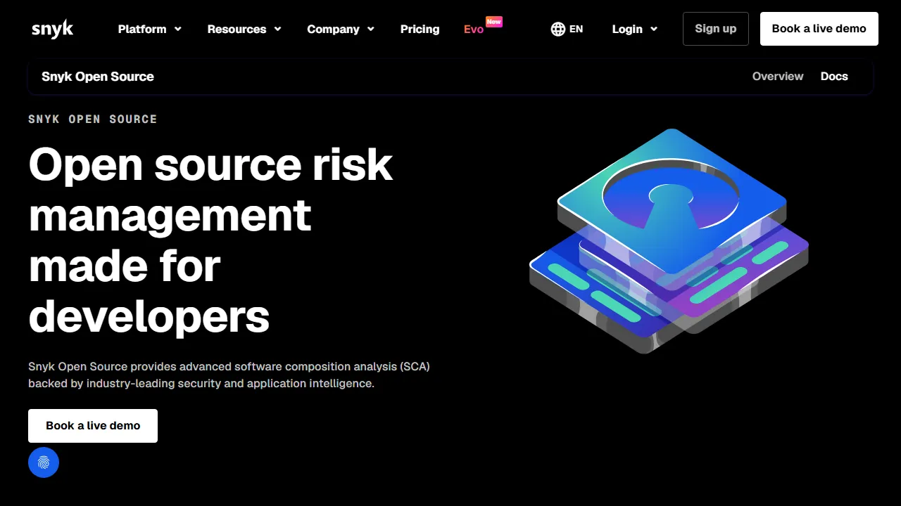Click the Open source risk management headline

(x=210, y=240)
